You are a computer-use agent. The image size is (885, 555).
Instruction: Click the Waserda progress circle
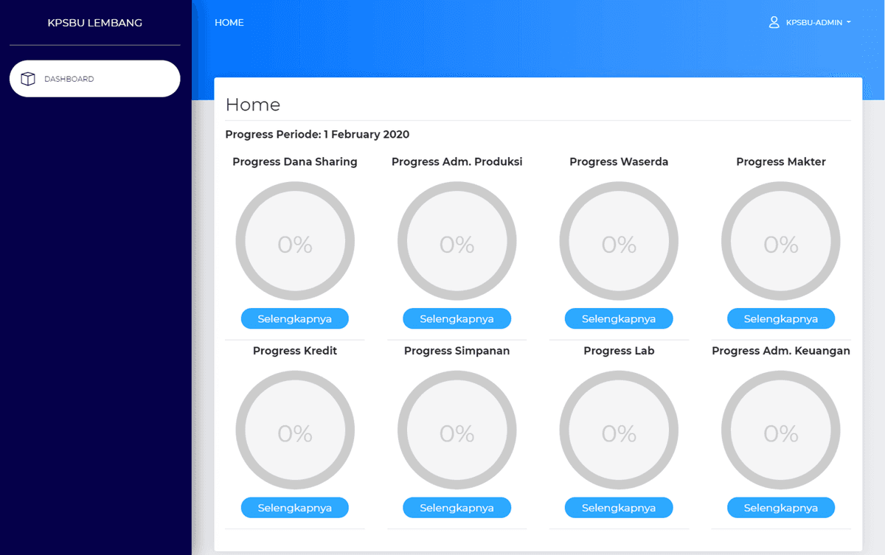619,242
